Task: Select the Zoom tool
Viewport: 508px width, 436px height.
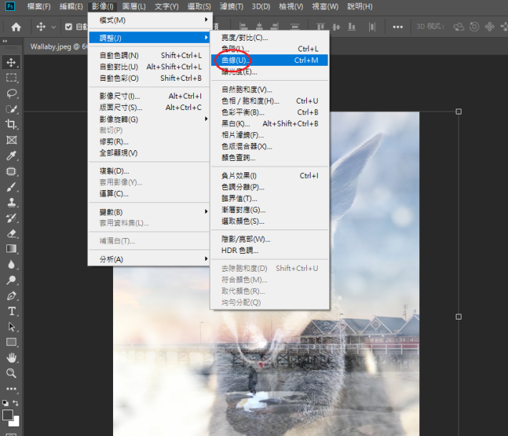Action: click(11, 373)
